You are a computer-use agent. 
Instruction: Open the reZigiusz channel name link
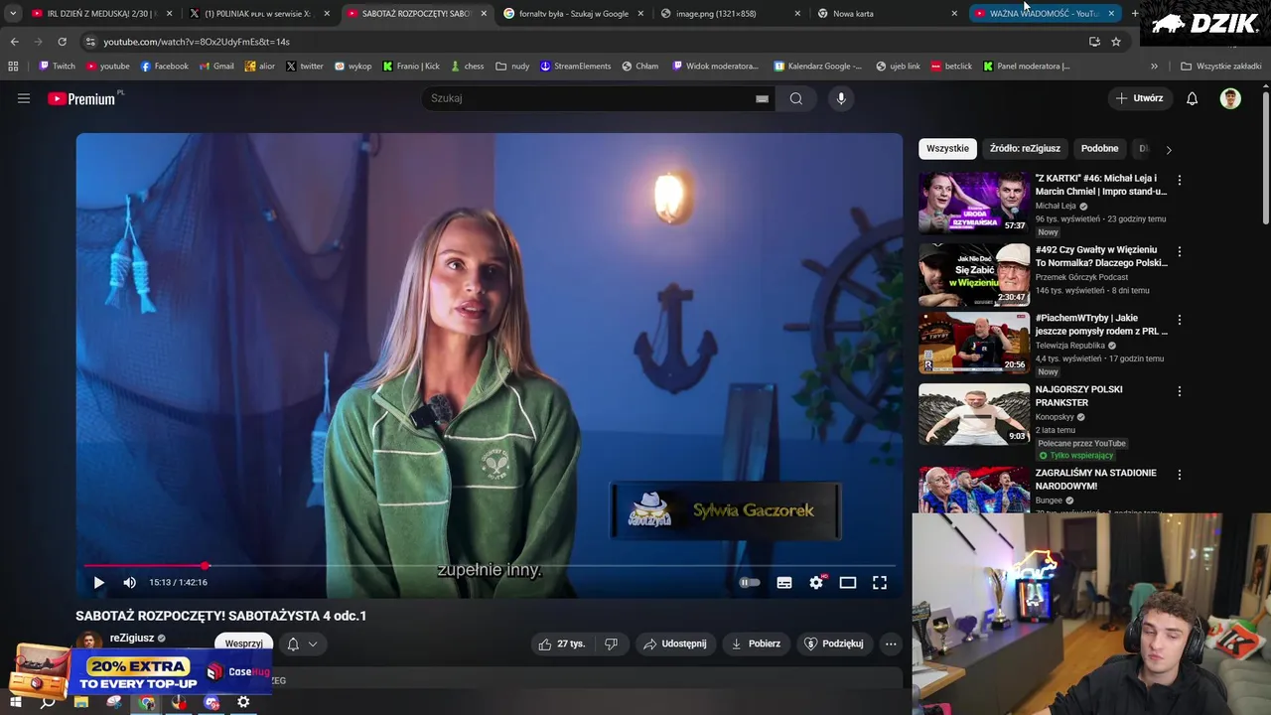[132, 639]
